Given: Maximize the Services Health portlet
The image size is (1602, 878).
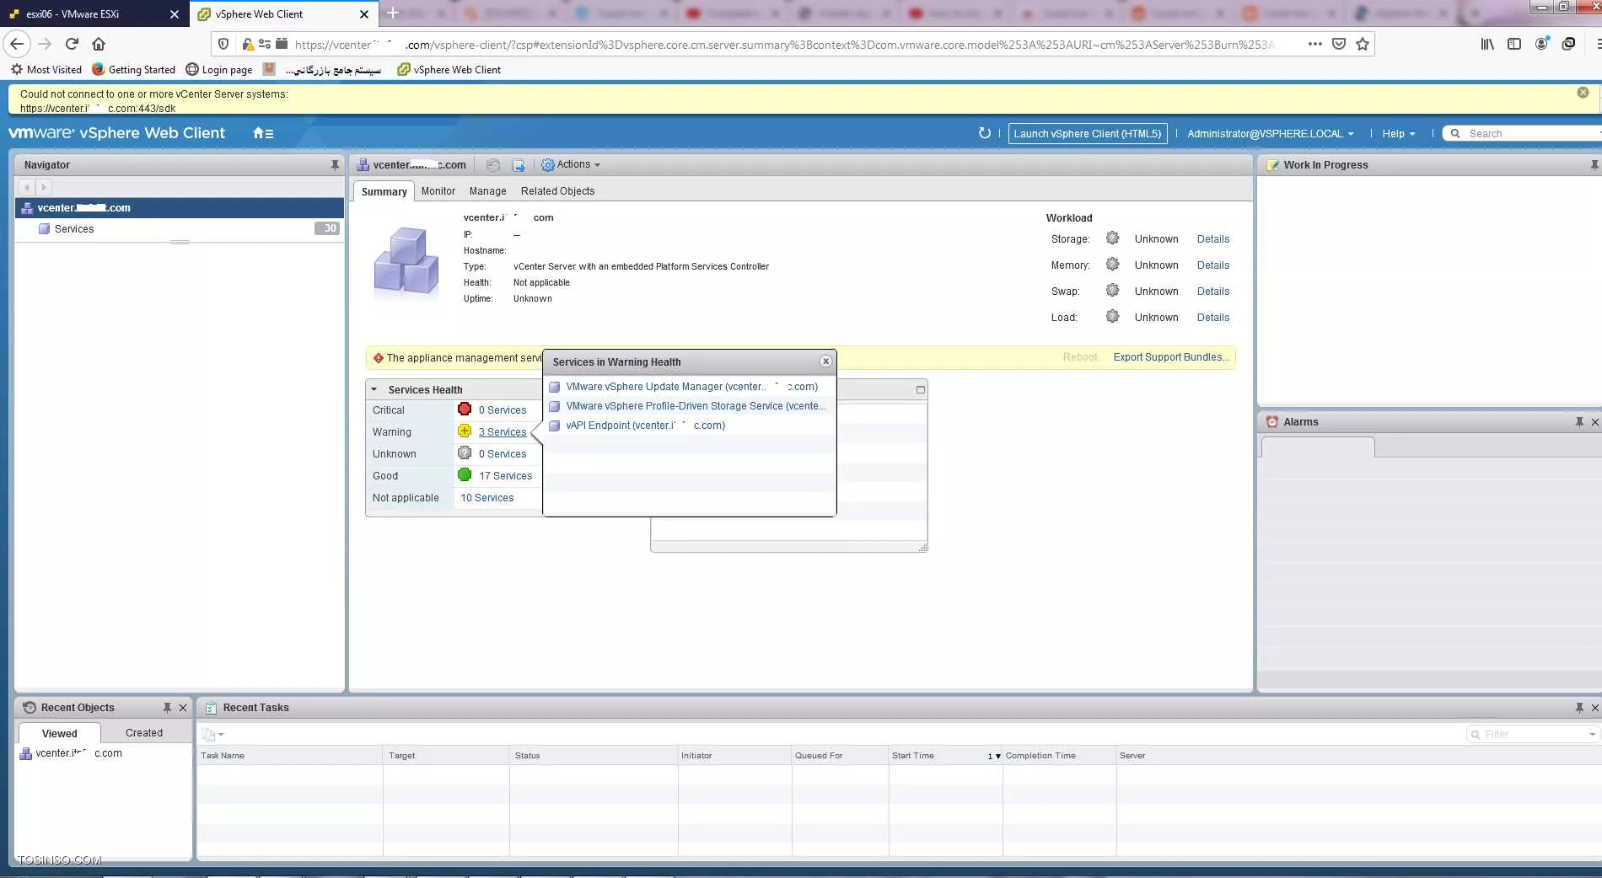Looking at the screenshot, I should click(920, 389).
